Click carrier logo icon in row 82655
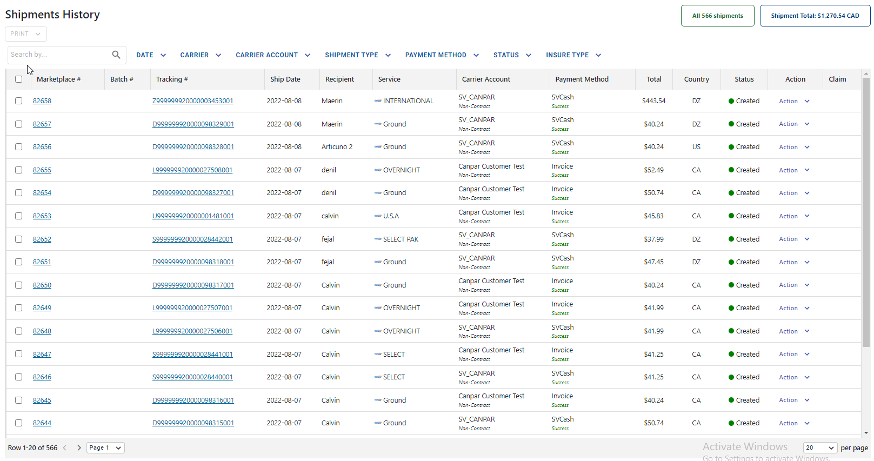Screen dimensions: 874x461 pos(378,170)
